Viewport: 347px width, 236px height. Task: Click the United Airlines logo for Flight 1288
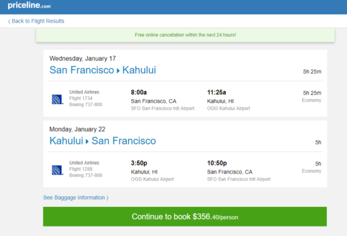tap(57, 170)
